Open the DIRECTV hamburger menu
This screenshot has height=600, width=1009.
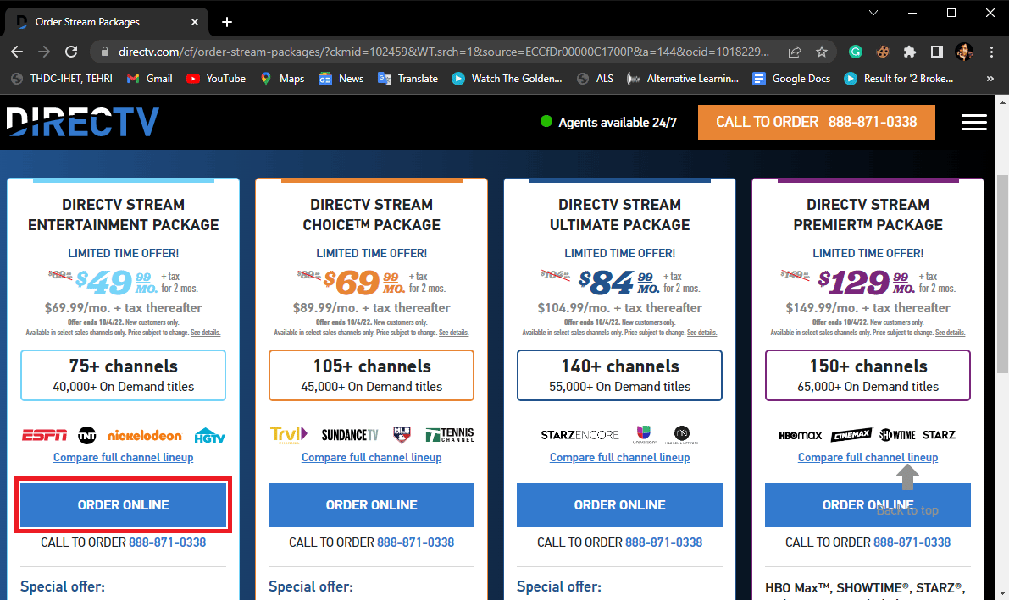(973, 122)
